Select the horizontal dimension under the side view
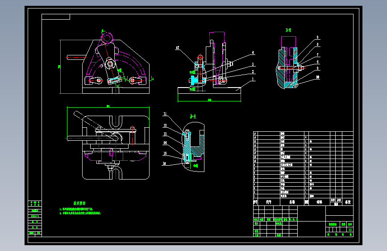Image resolution: width=387 pixels, height=251 pixels. click(209, 100)
